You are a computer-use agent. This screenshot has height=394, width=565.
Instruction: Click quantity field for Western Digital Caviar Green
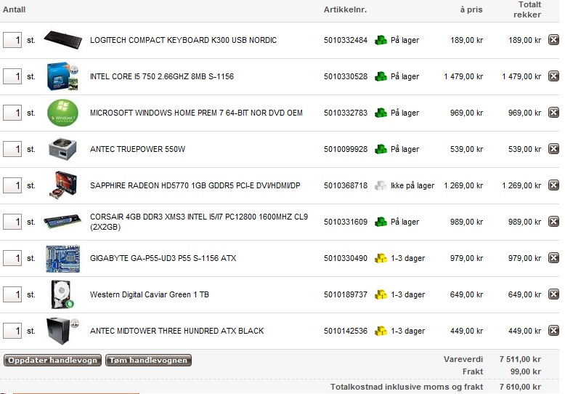[x=12, y=295]
